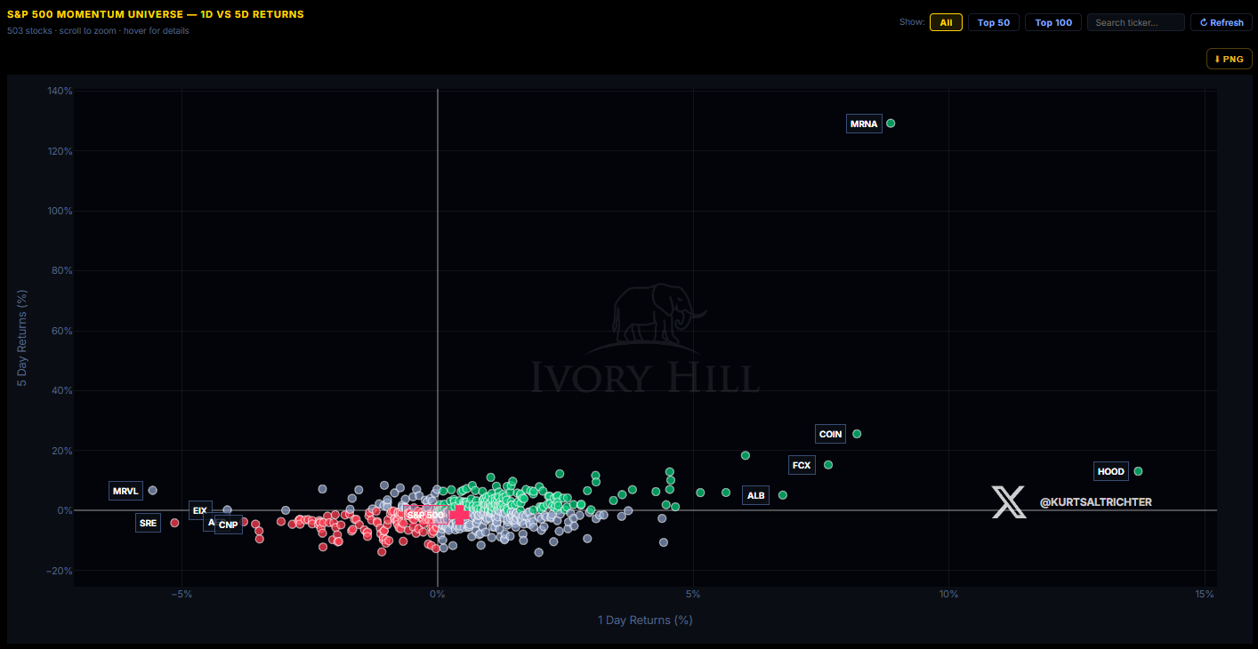The height and width of the screenshot is (649, 1258).
Task: Click the FCX ticker label
Action: pos(802,465)
